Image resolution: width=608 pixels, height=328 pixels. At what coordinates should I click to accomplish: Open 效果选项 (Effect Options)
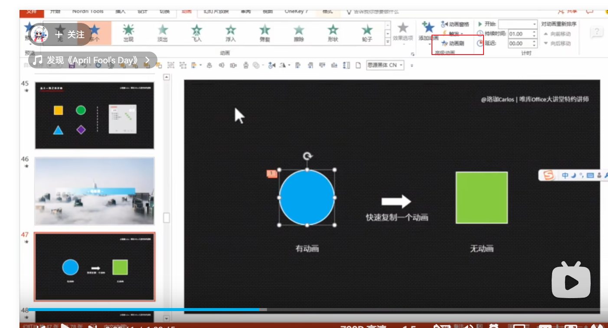(x=403, y=33)
